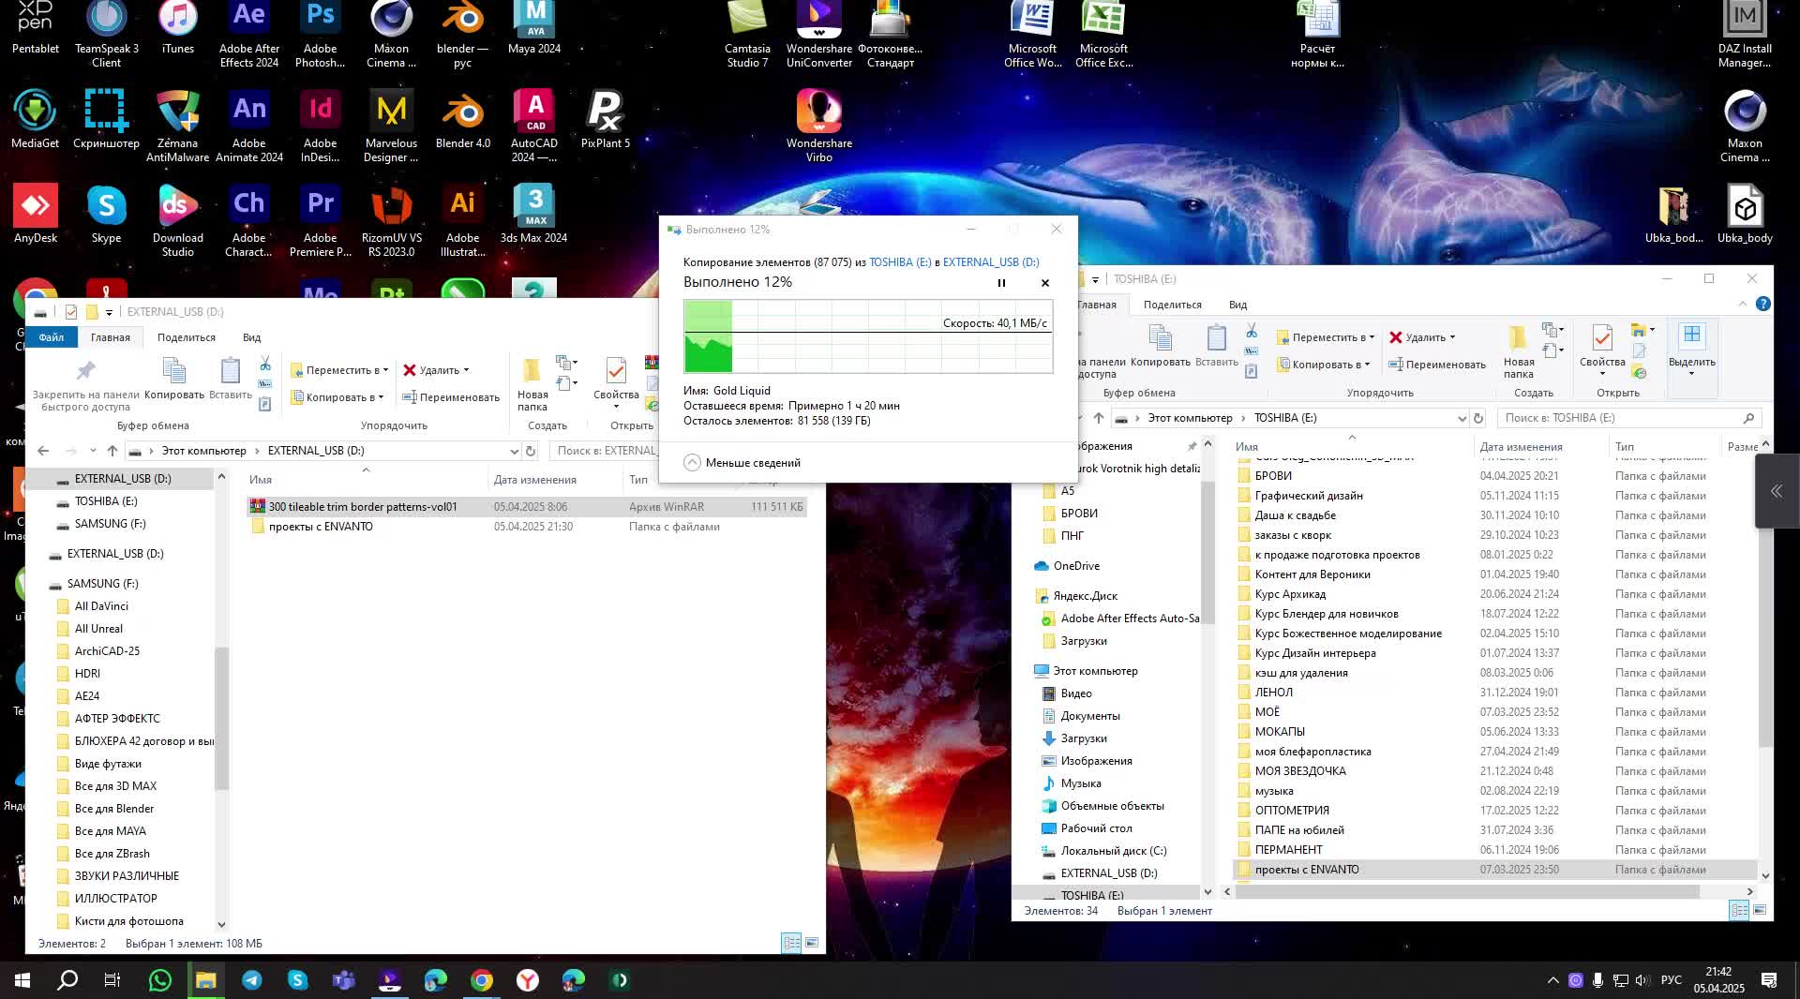This screenshot has height=999, width=1800.
Task: Click the Cut scissors icon in TOSHIBA window
Action: click(x=1252, y=331)
